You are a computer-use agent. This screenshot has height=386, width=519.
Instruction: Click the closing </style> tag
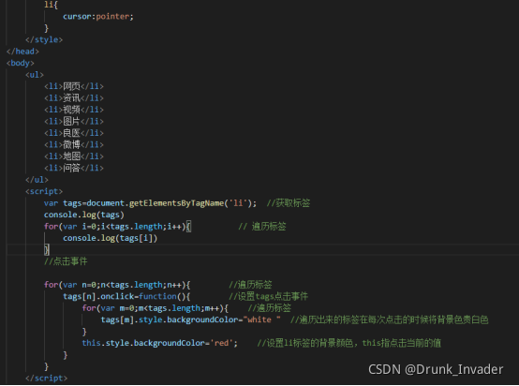pyautogui.click(x=44, y=39)
